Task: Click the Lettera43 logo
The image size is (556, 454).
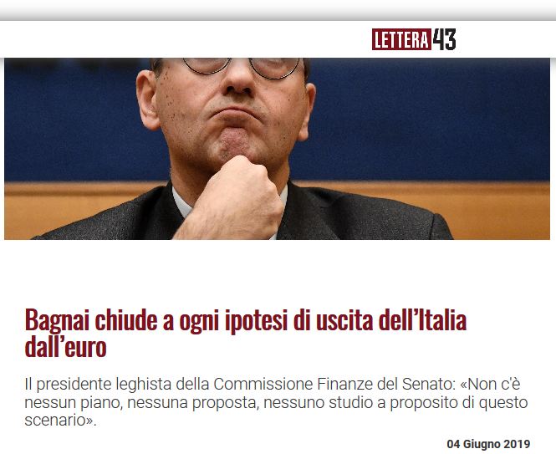Action: point(414,39)
